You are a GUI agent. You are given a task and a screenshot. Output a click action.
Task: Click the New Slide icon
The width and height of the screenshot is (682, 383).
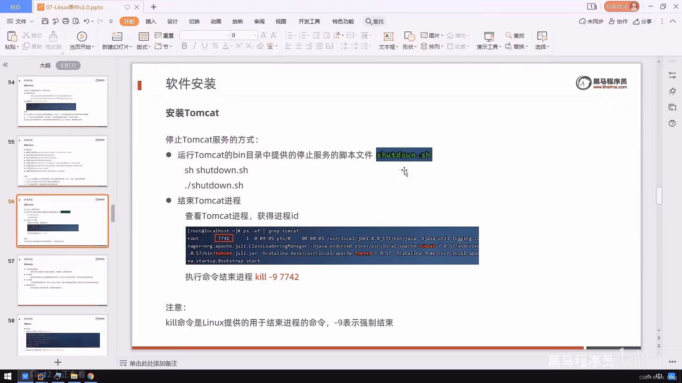tap(117, 36)
